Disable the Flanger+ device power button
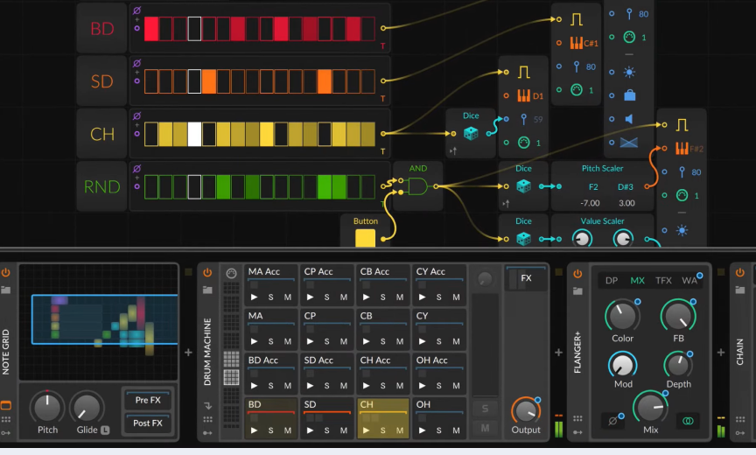The width and height of the screenshot is (756, 455). 577,272
